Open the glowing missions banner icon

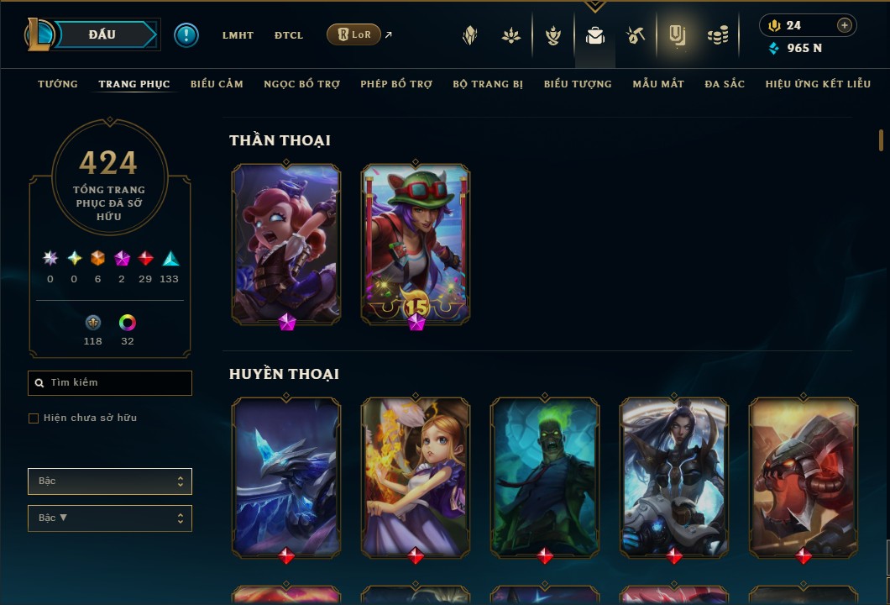point(677,35)
